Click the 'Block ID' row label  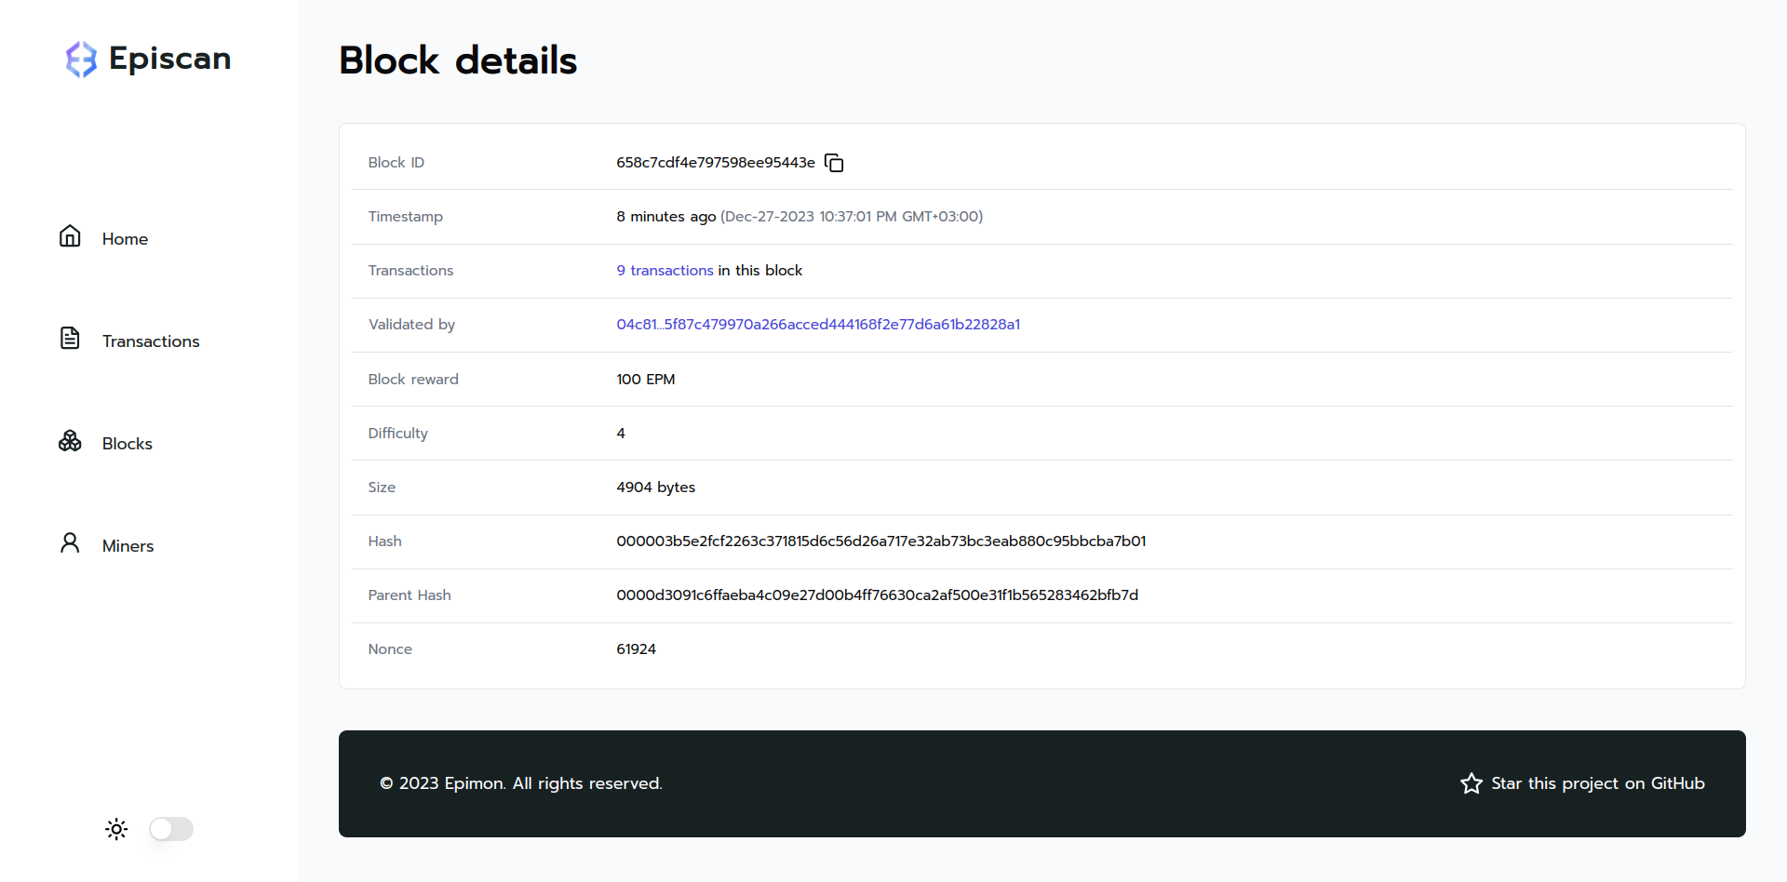(396, 163)
